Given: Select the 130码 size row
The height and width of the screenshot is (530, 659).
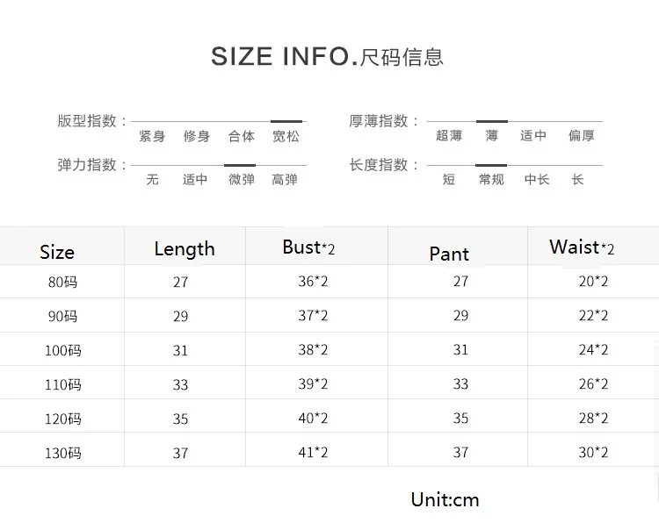Looking at the screenshot, I should [x=329, y=452].
